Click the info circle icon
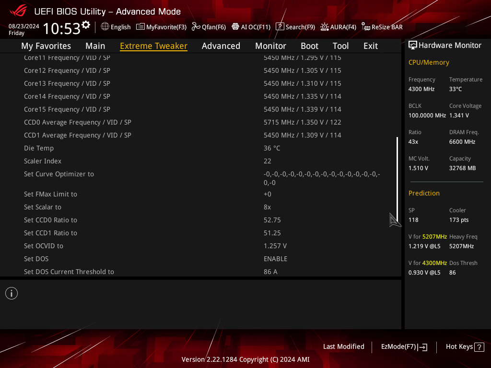Image resolution: width=491 pixels, height=368 pixels. coord(12,293)
